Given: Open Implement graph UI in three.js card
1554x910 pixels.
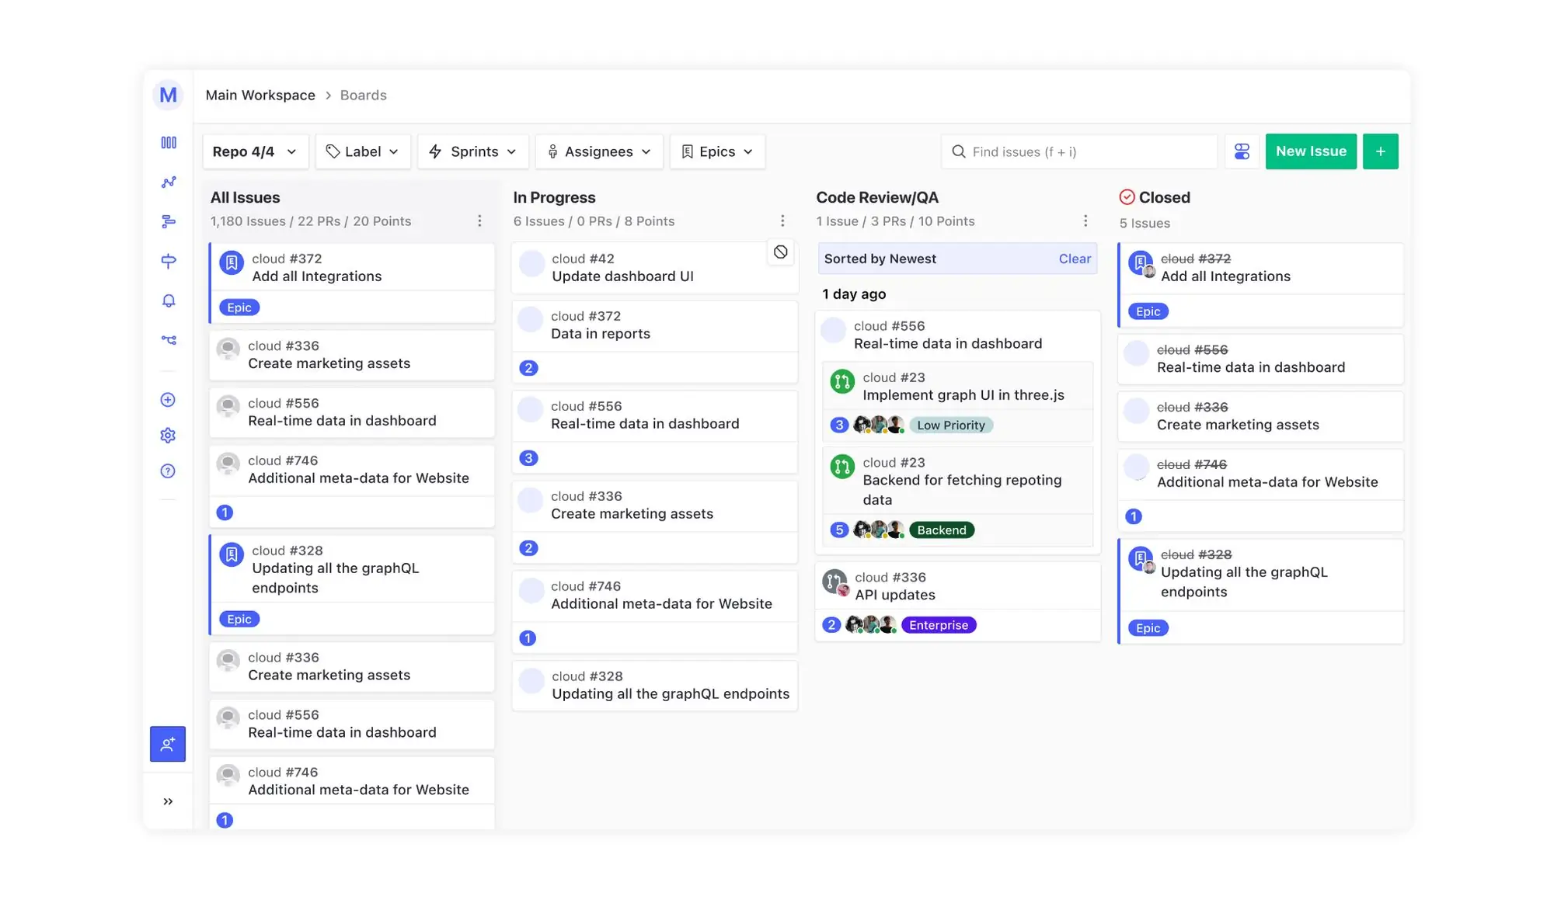Looking at the screenshot, I should 957,402.
